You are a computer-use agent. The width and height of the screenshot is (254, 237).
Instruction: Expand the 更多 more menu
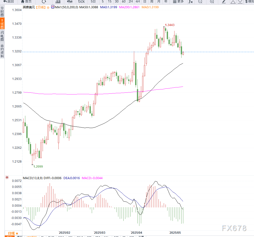[x=178, y=2]
